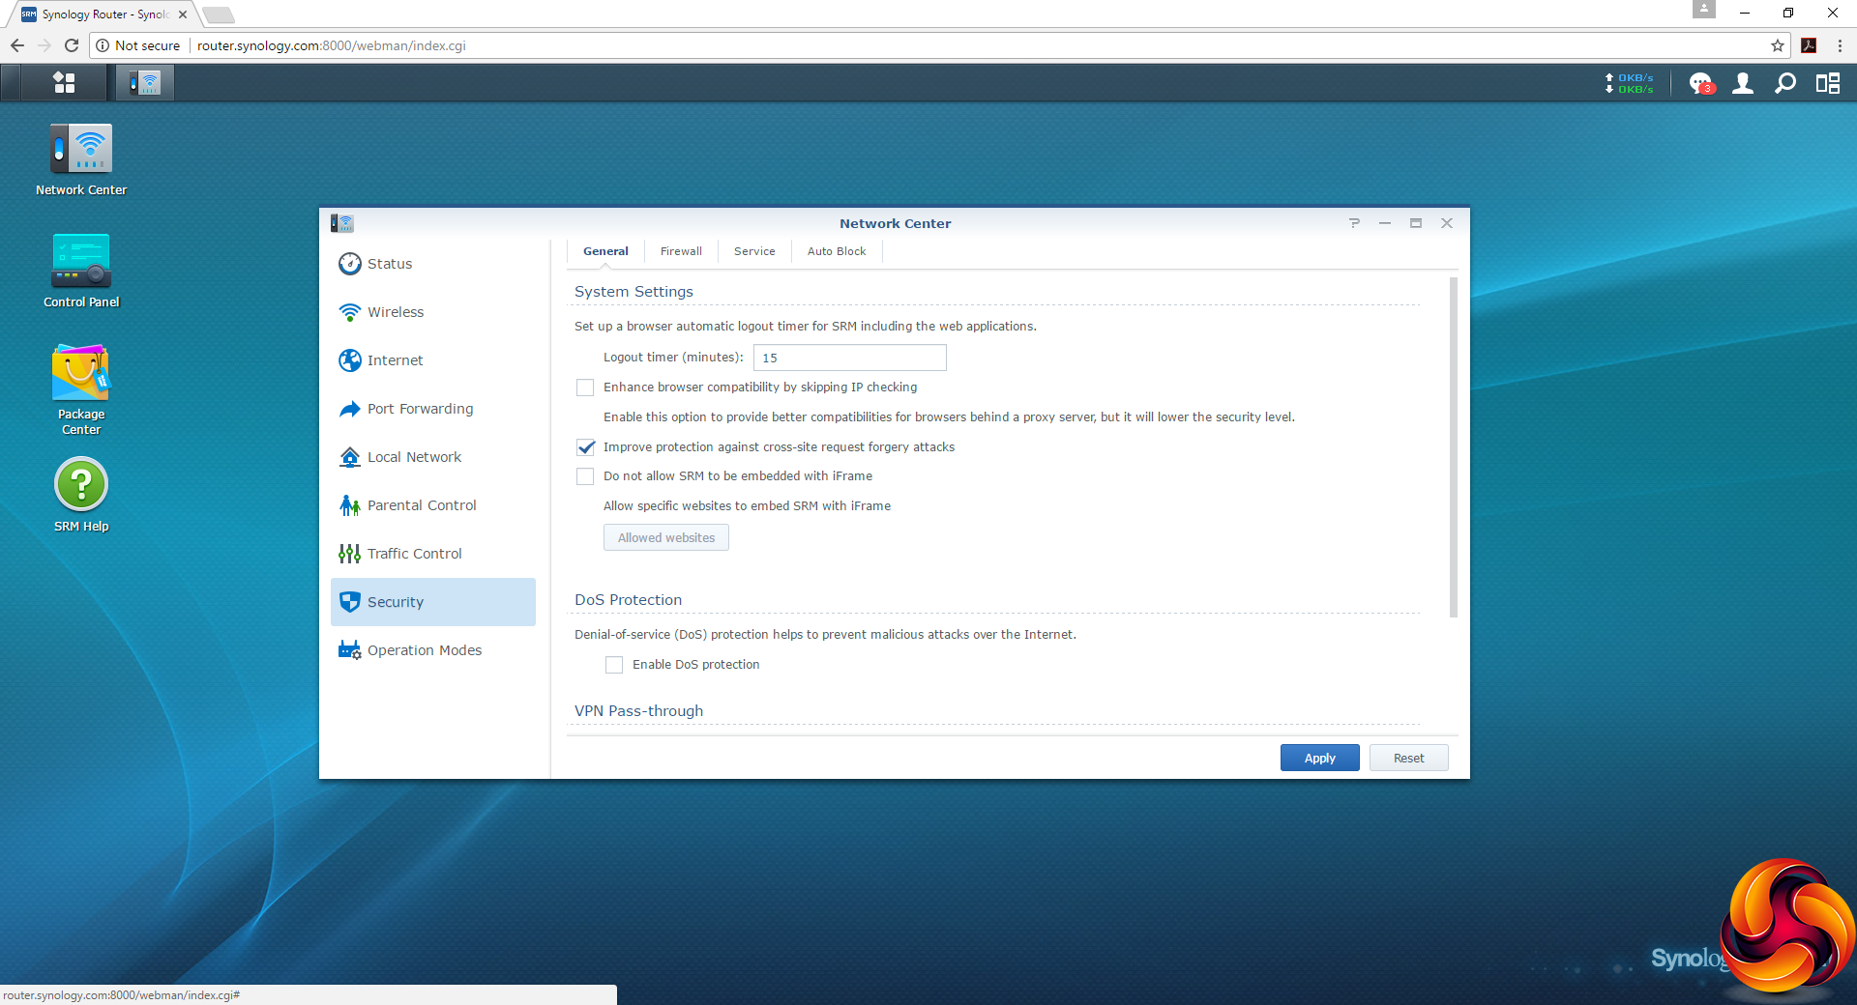1857x1005 pixels.
Task: Click the Logout timer minutes field
Action: (x=850, y=358)
